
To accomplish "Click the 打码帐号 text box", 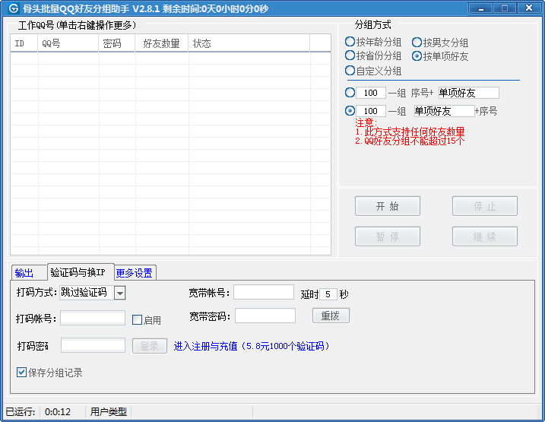I will pos(93,319).
